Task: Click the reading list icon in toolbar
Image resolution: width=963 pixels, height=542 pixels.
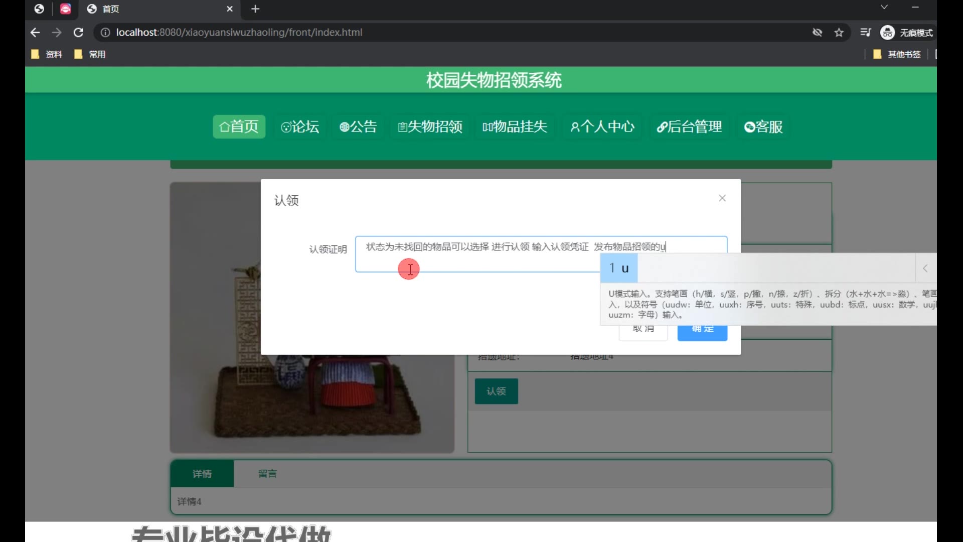Action: coord(865,33)
